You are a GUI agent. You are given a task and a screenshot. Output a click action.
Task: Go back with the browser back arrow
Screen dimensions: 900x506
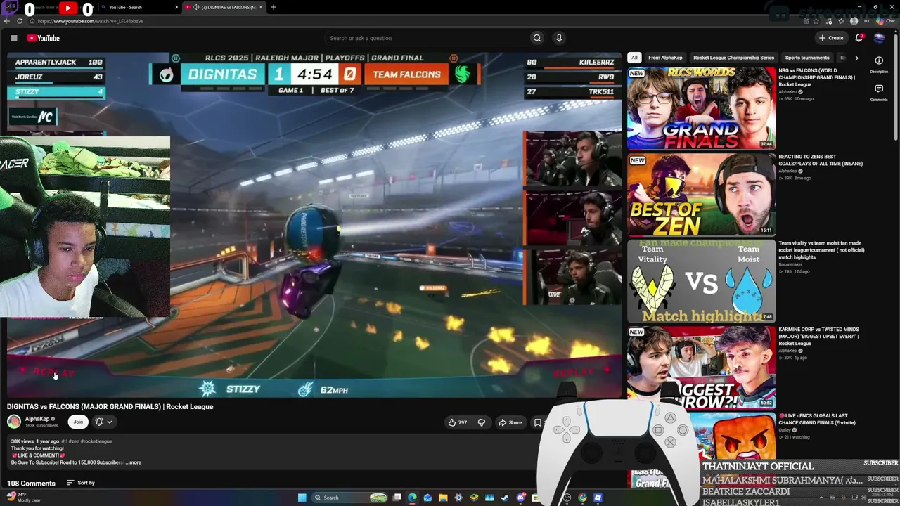[x=7, y=21]
